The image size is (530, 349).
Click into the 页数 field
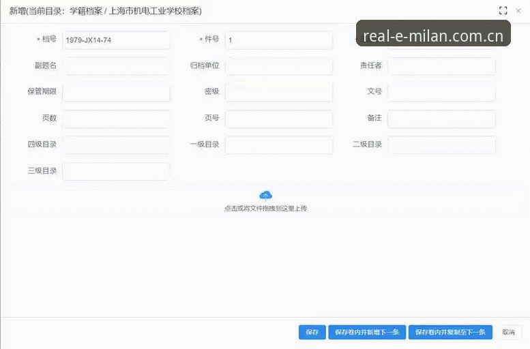point(116,119)
